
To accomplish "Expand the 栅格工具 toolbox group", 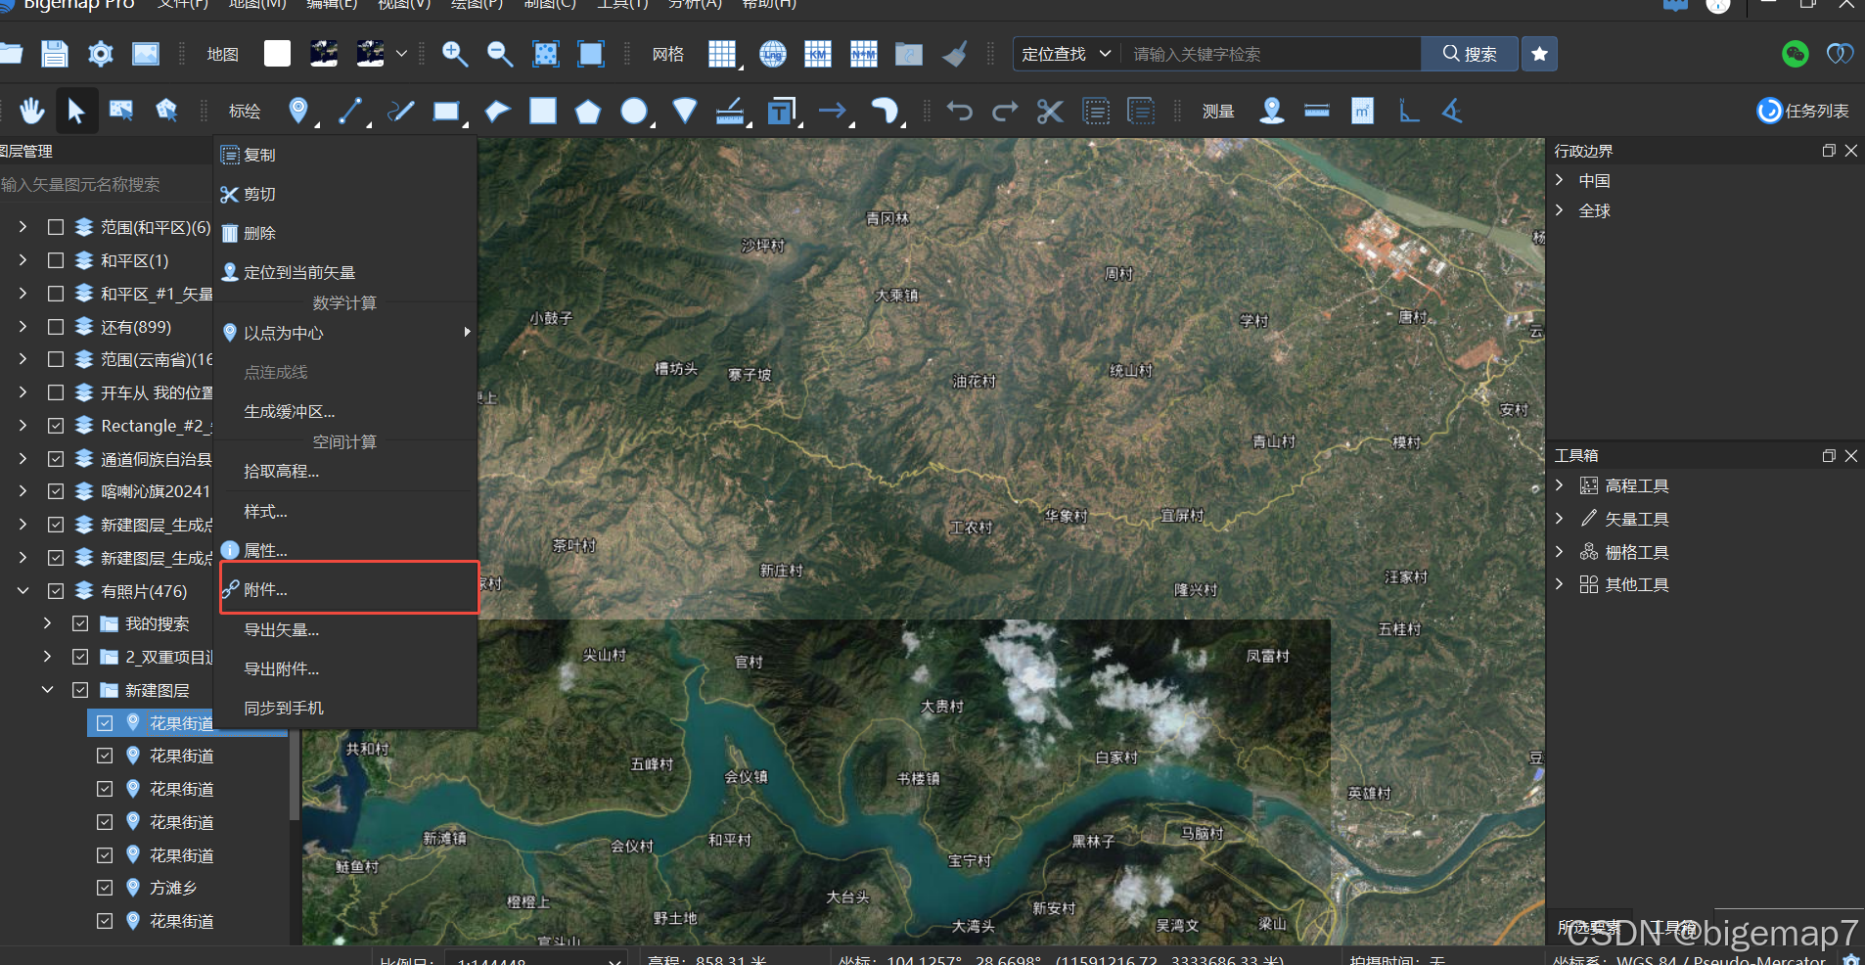I will pyautogui.click(x=1560, y=552).
